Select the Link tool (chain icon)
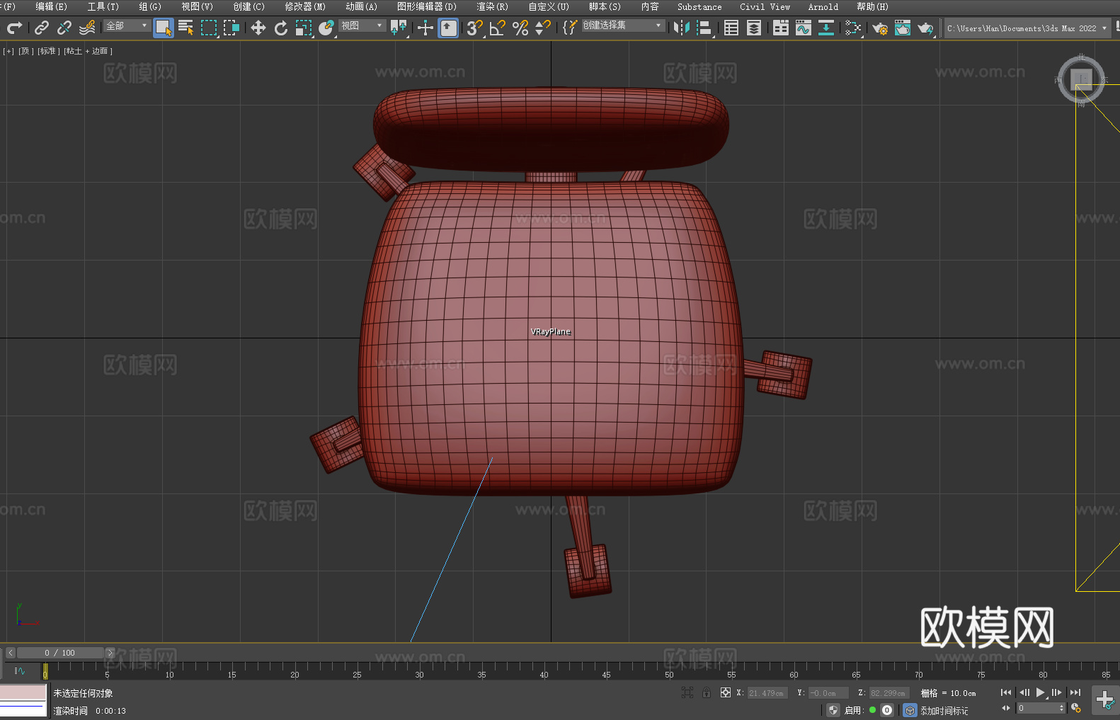Viewport: 1120px width, 720px height. tap(42, 28)
